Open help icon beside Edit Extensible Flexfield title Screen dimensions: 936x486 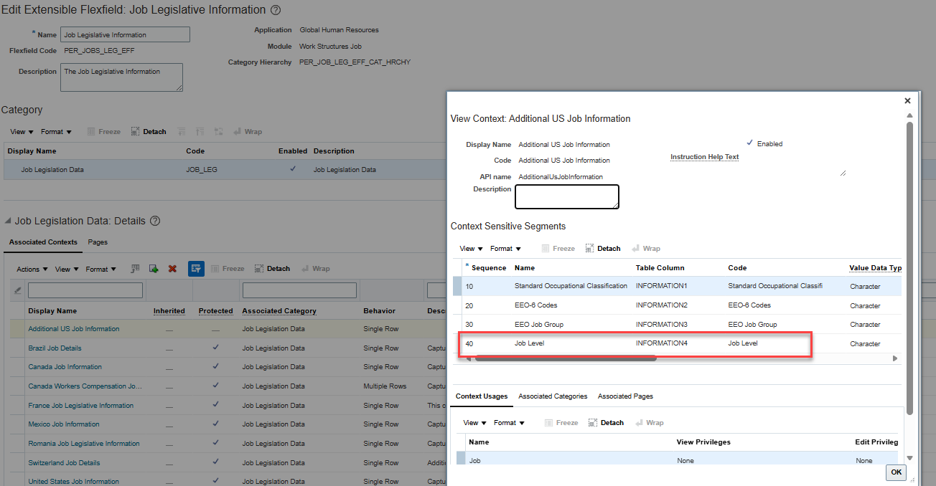pyautogui.click(x=276, y=11)
